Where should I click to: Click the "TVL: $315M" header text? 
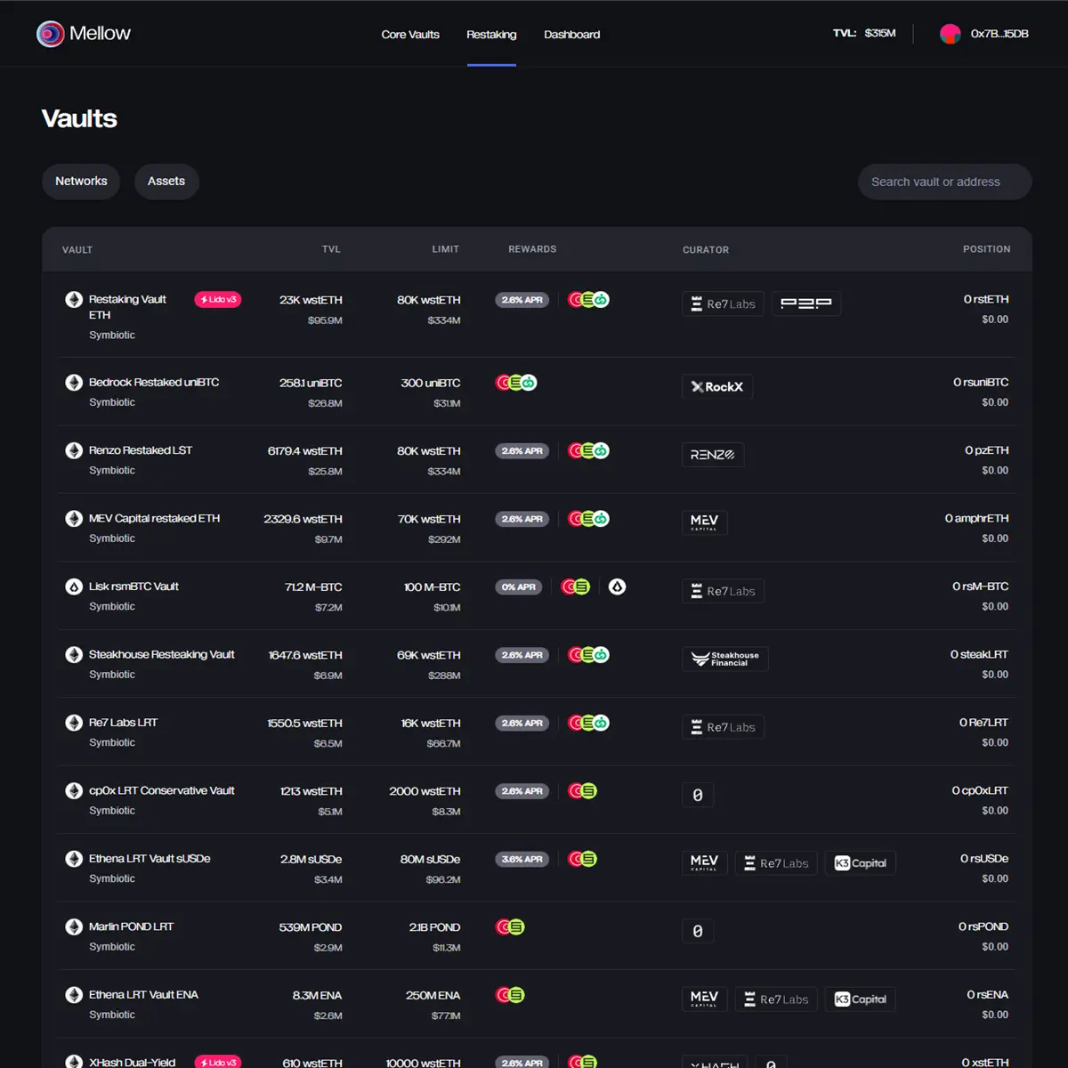coord(864,34)
